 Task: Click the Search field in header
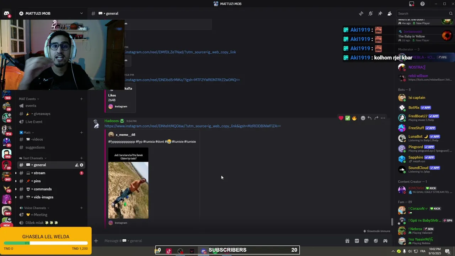pyautogui.click(x=424, y=14)
